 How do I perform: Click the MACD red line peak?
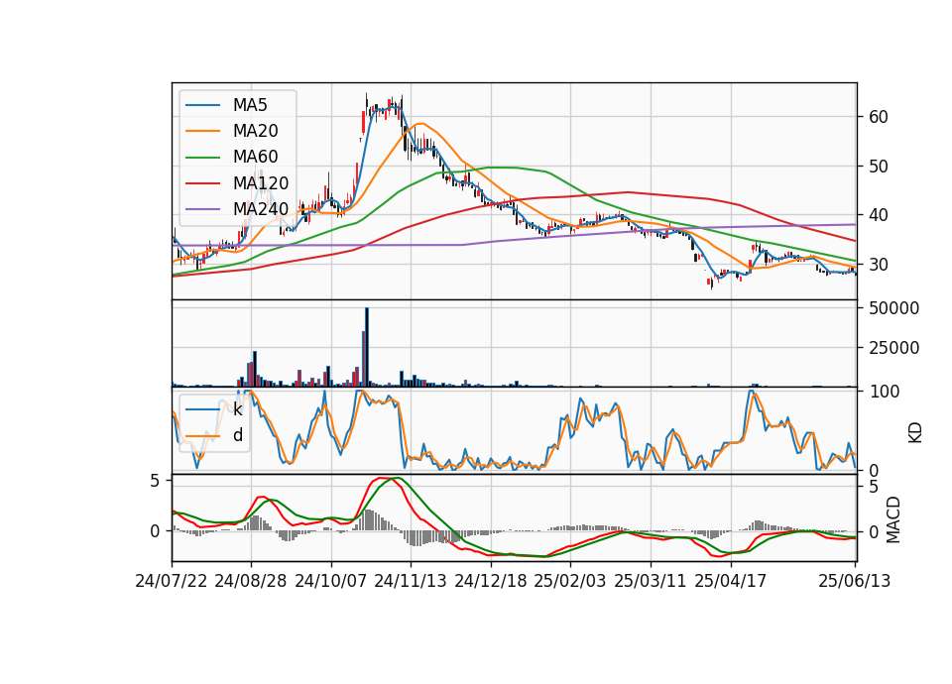383,478
